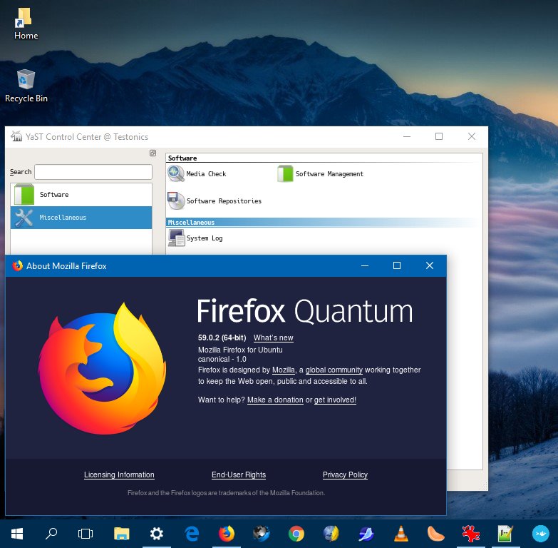The height and width of the screenshot is (548, 558).
Task: Click the Software section header in YaST
Action: [324, 158]
